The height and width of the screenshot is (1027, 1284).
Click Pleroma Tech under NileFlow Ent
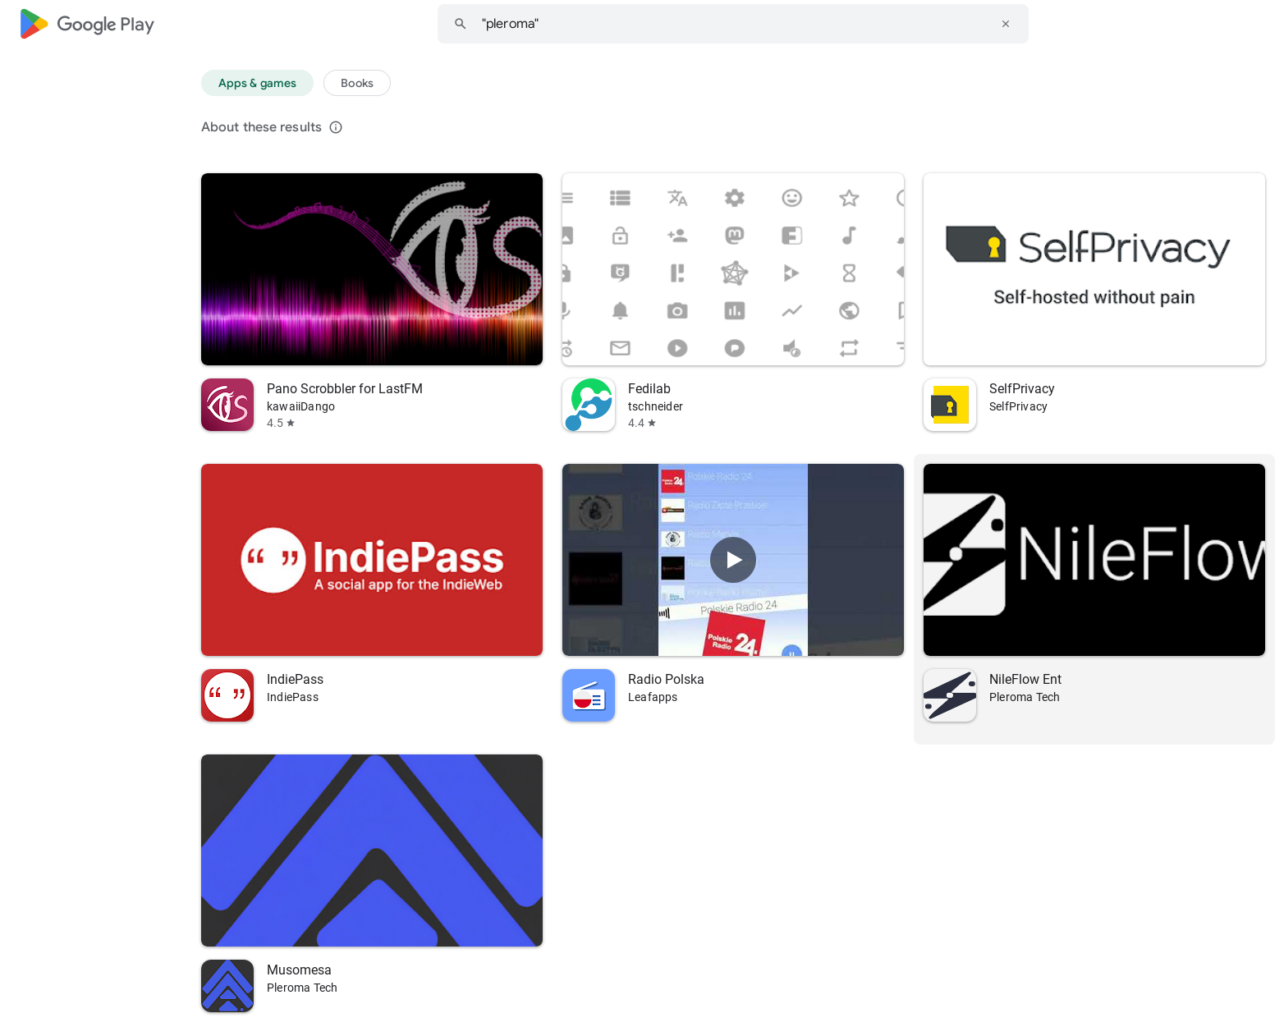pos(1025,697)
